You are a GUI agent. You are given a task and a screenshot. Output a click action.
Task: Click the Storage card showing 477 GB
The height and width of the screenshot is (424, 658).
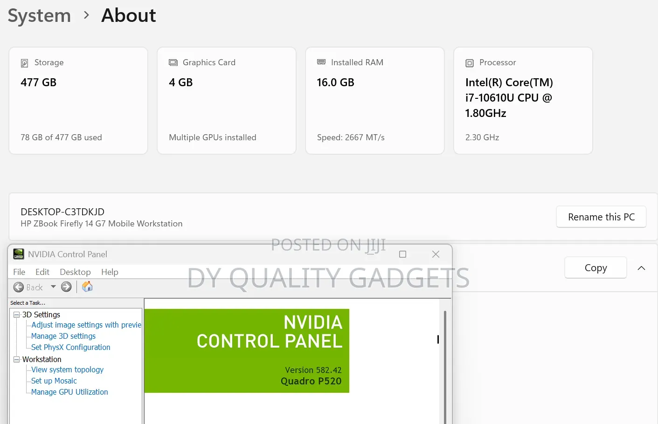78,101
